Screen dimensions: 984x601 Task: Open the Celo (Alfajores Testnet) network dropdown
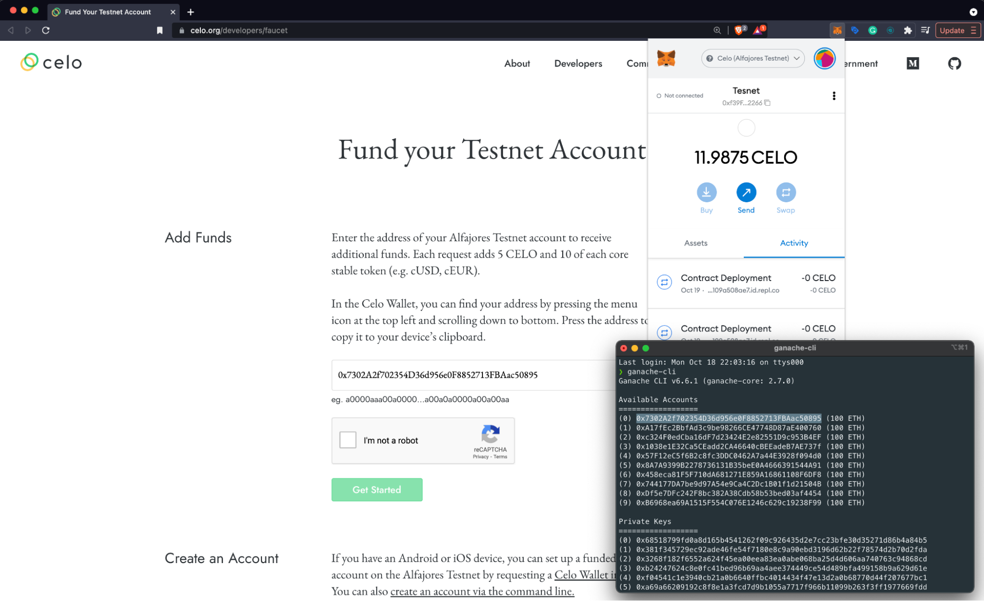(x=753, y=58)
